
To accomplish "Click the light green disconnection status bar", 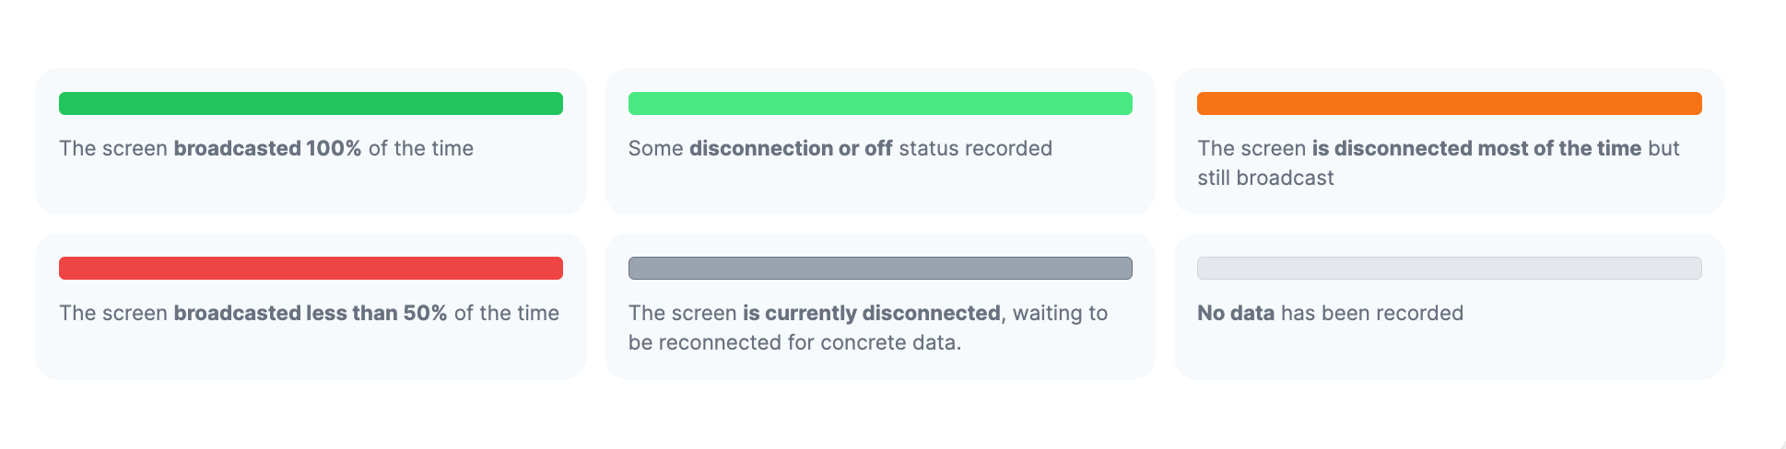I will coord(880,103).
